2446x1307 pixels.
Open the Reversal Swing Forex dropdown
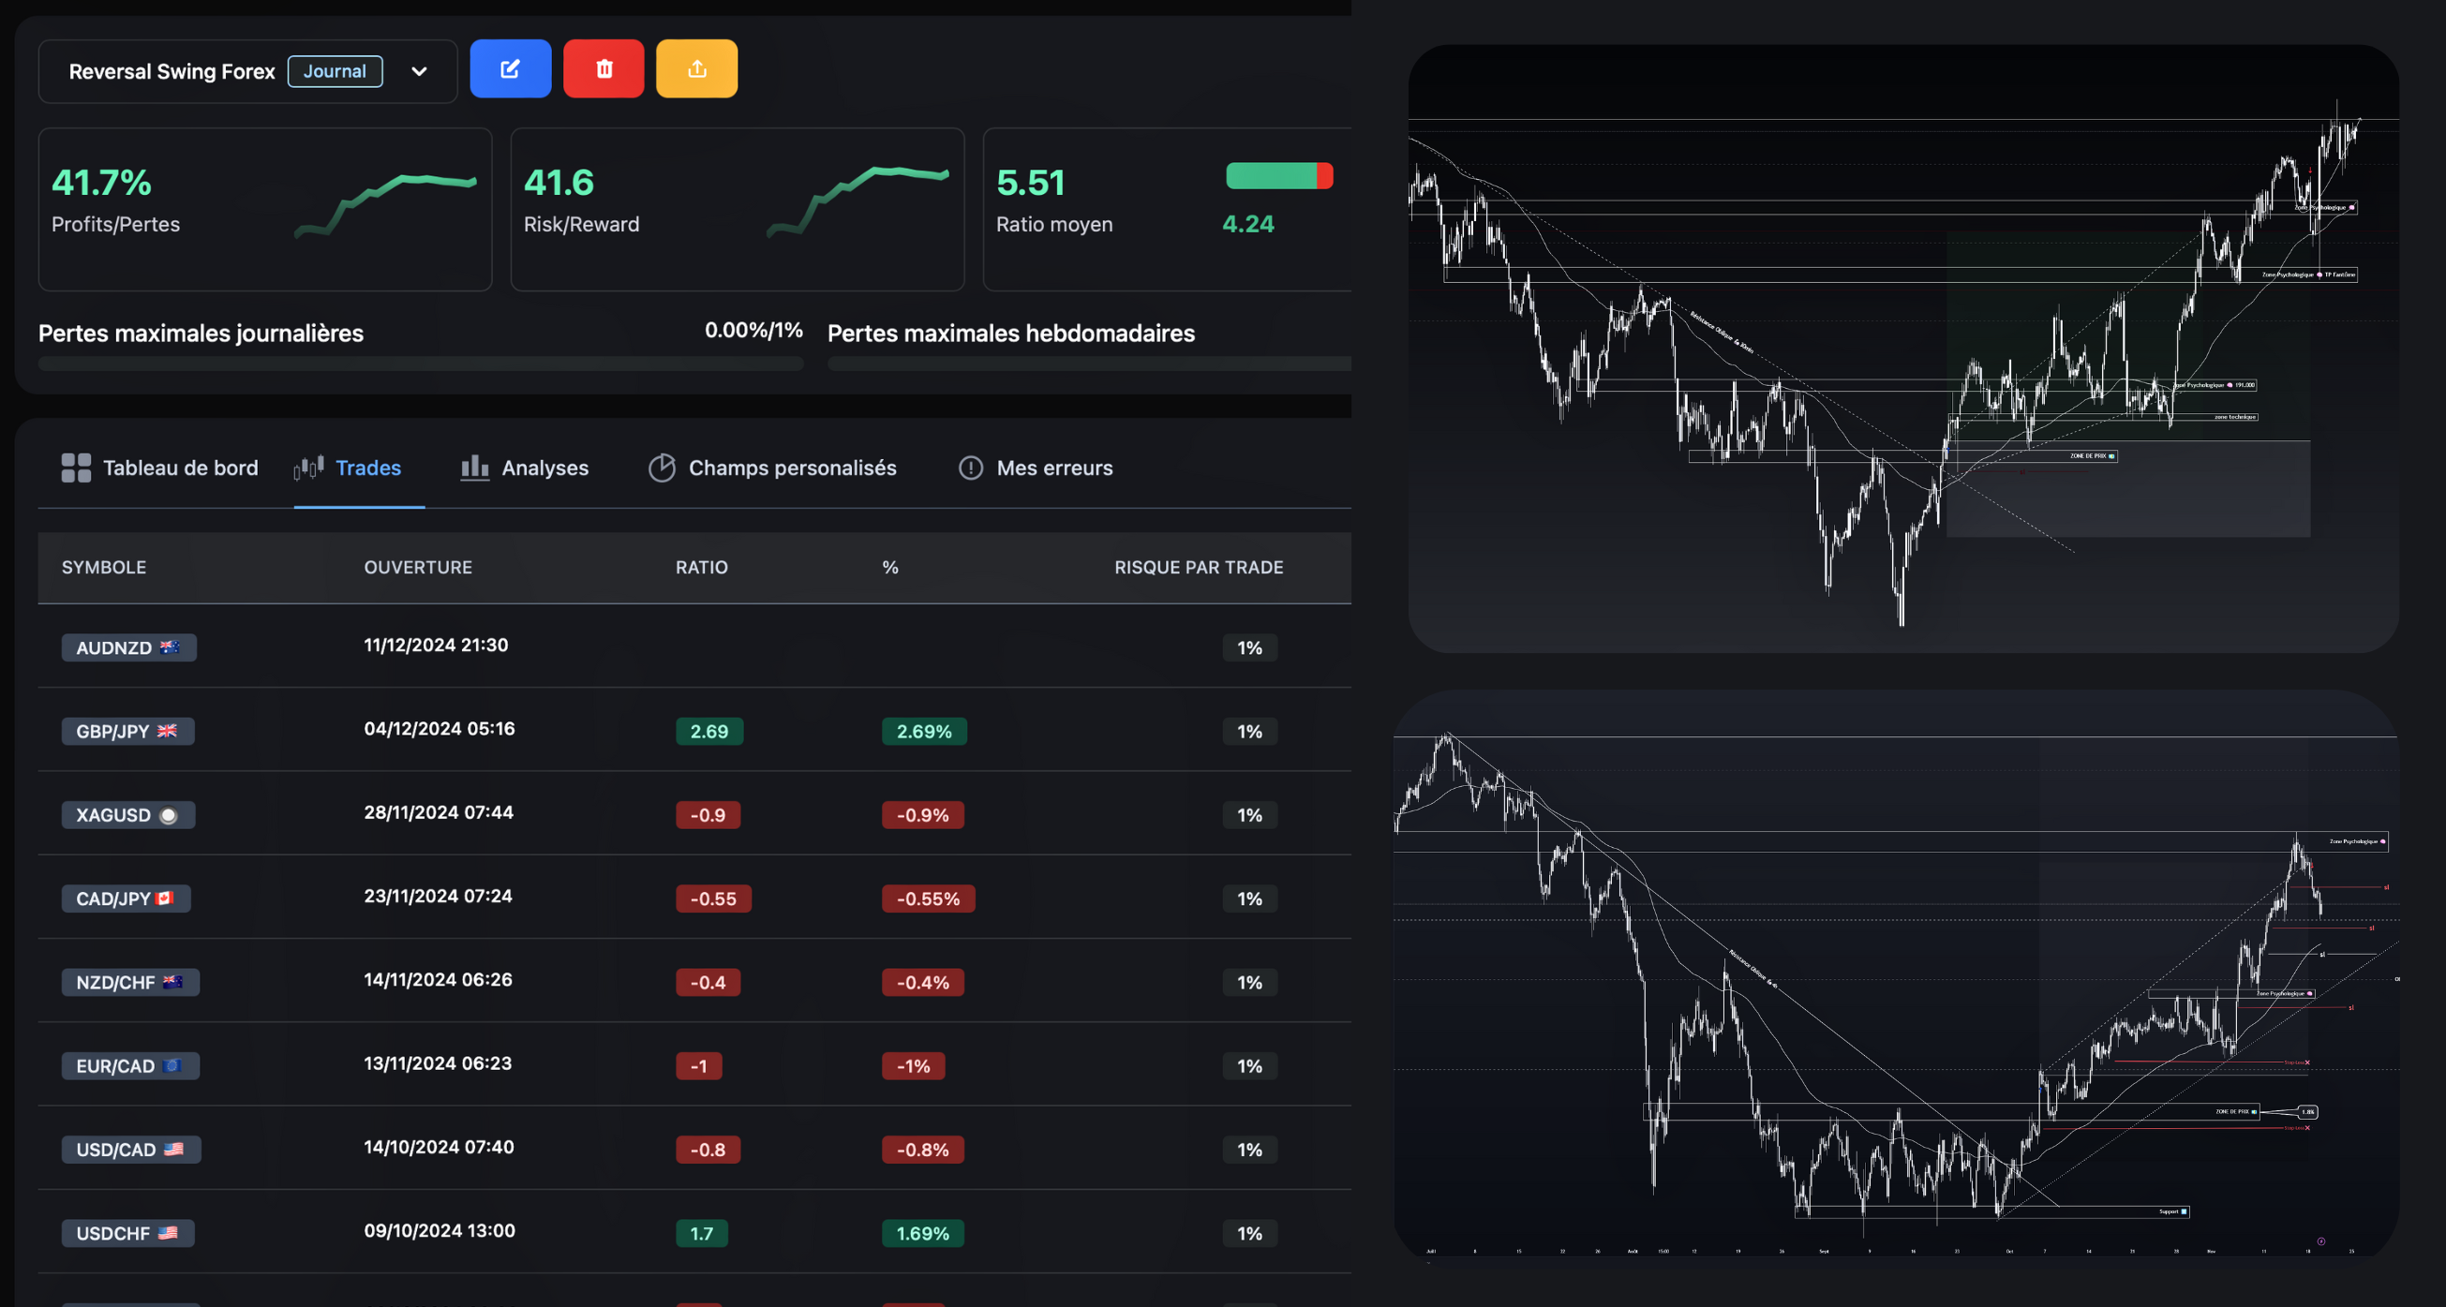click(172, 71)
